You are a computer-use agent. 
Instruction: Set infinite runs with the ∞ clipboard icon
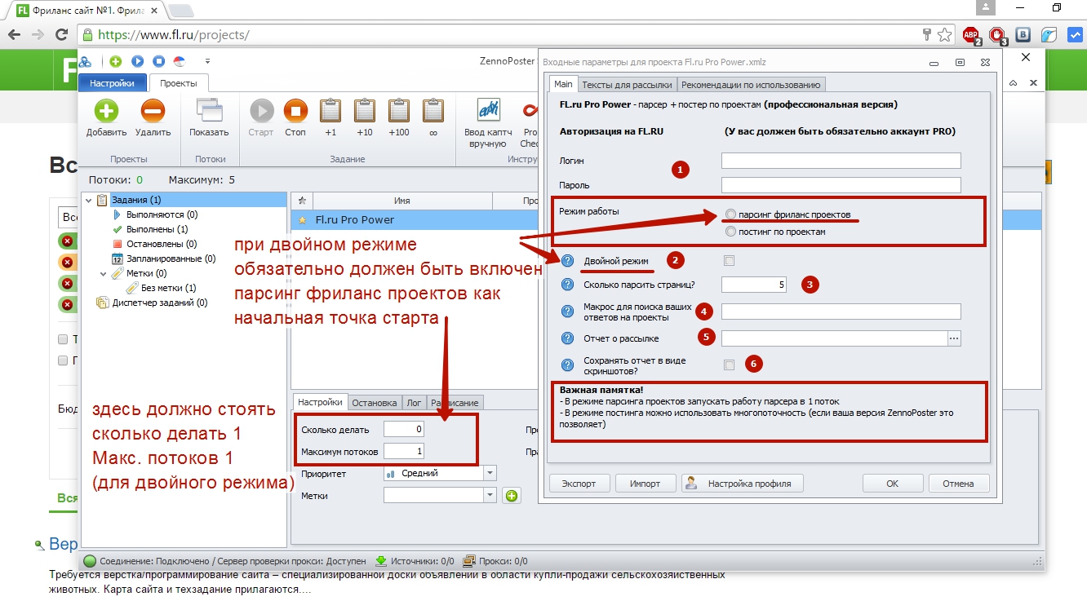point(433,111)
